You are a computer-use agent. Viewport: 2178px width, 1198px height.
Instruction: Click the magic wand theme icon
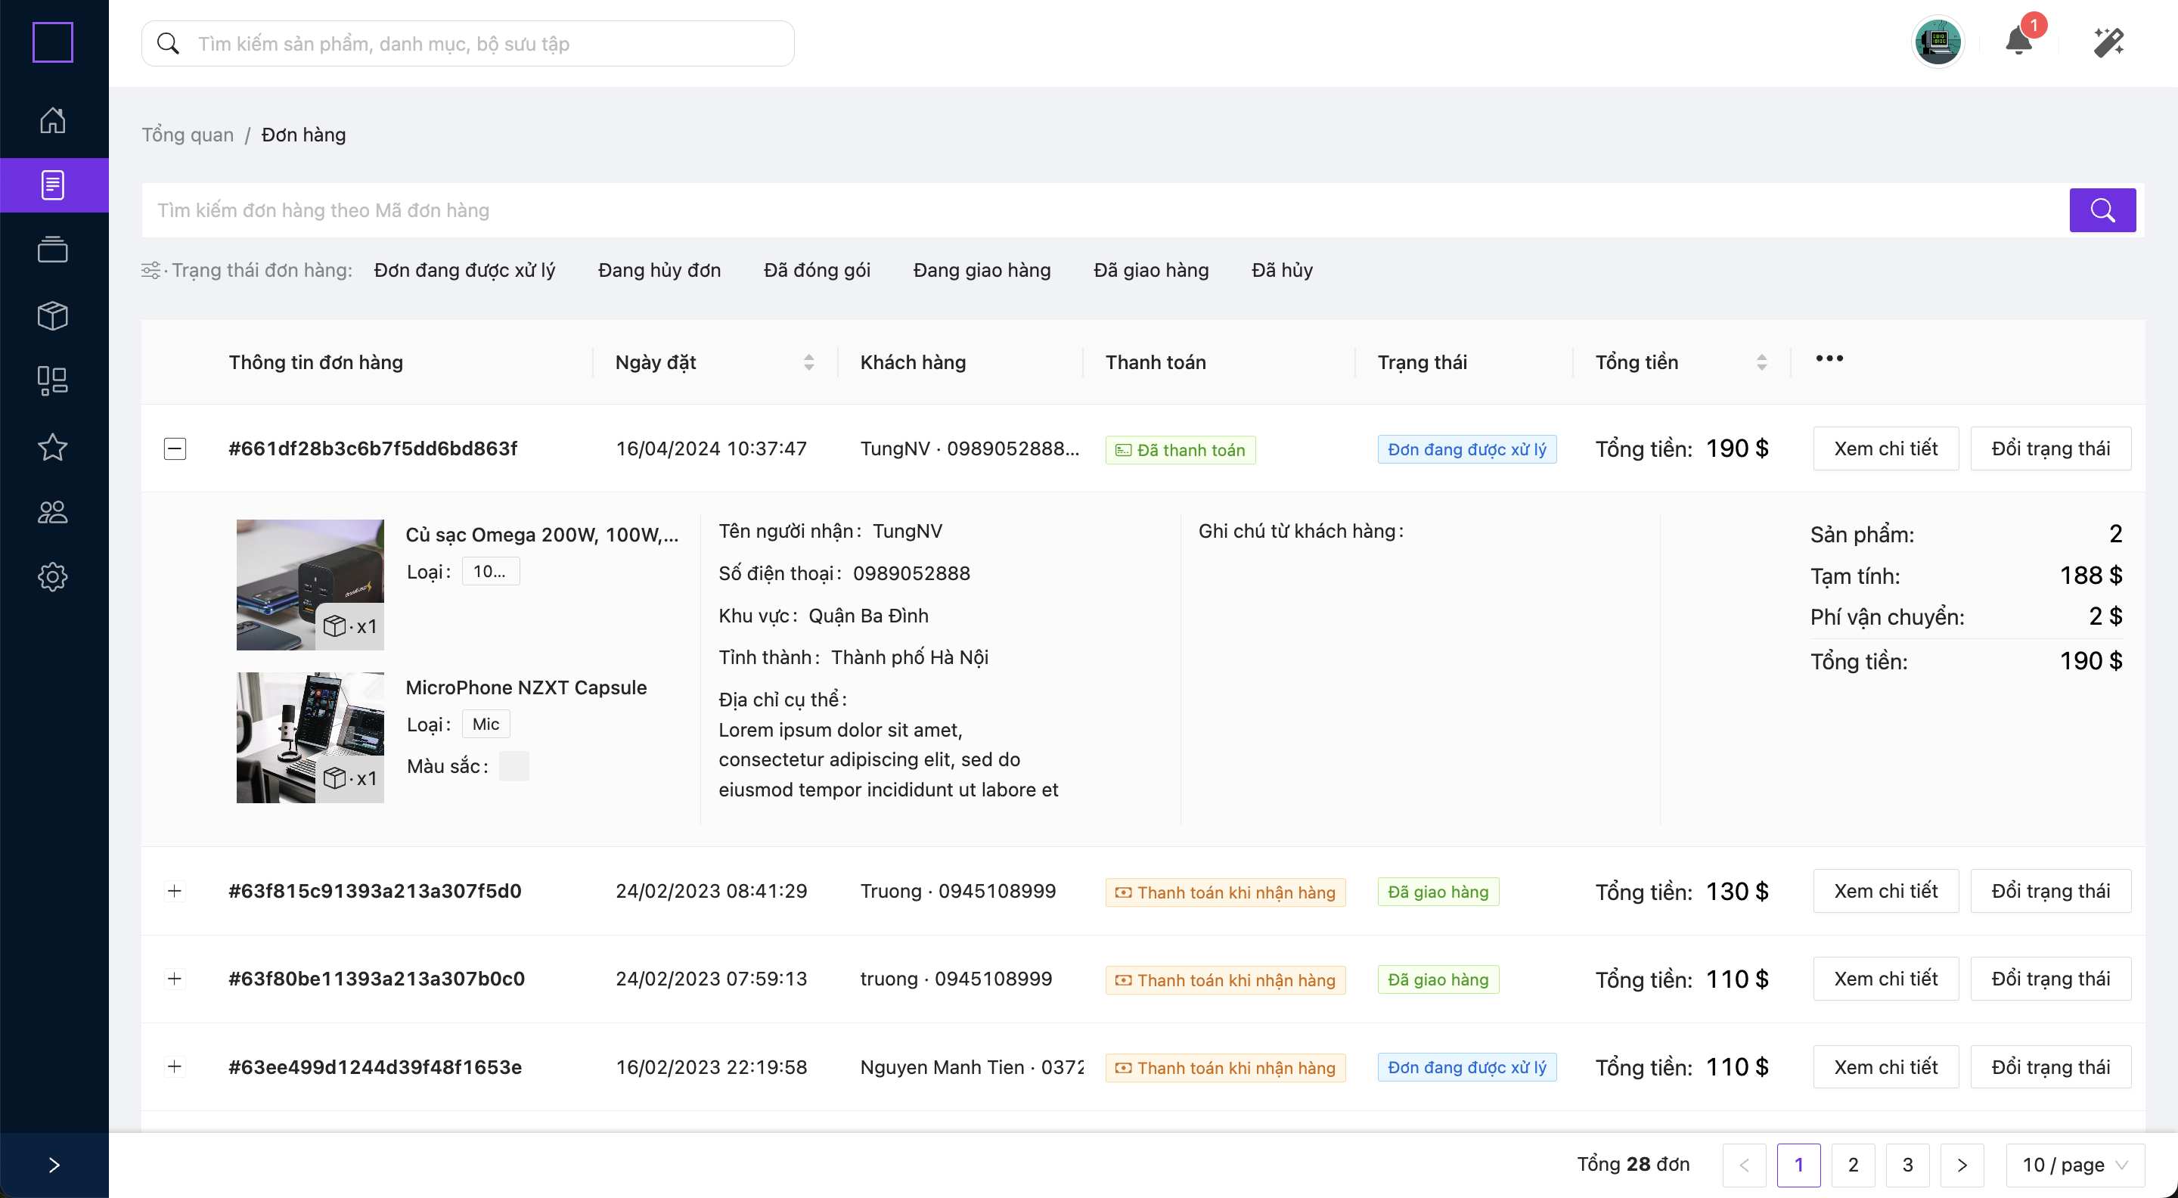coord(2108,42)
